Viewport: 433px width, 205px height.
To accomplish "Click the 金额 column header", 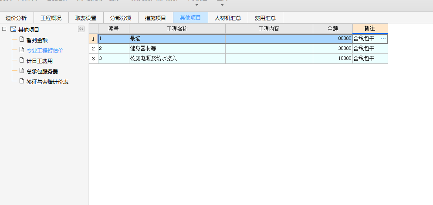I will [333, 29].
